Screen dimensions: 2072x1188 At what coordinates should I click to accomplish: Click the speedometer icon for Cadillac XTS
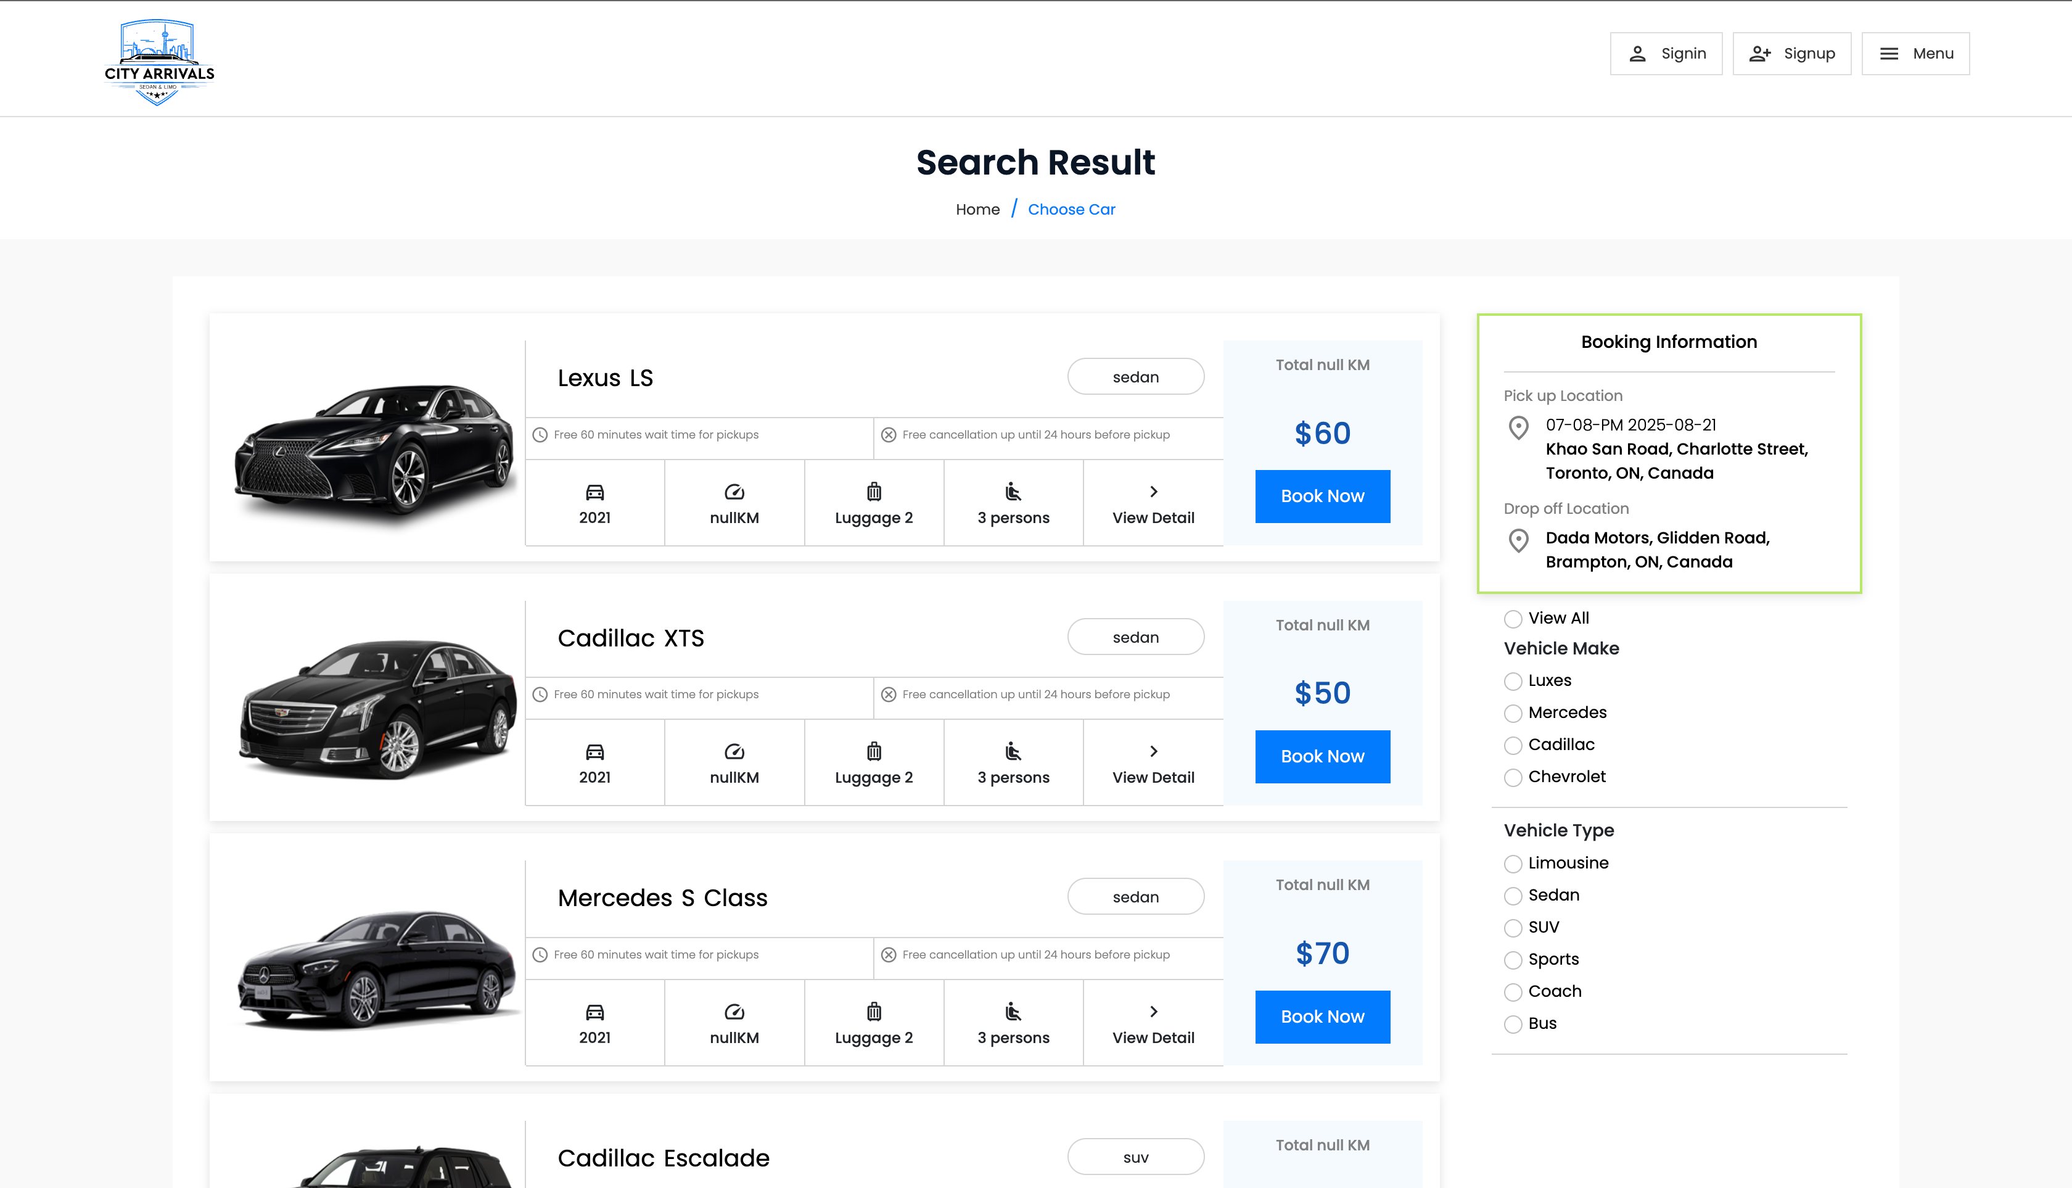pos(734,751)
